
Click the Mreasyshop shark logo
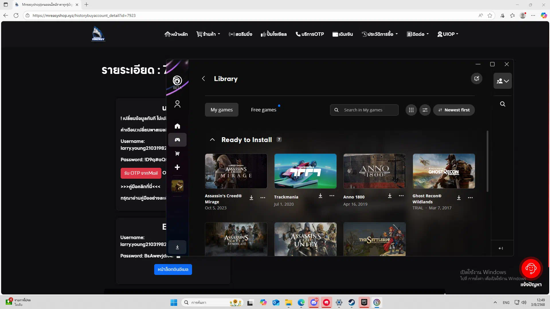tap(98, 34)
